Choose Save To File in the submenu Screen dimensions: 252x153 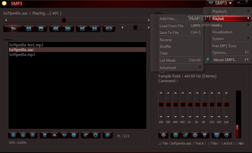point(177,33)
